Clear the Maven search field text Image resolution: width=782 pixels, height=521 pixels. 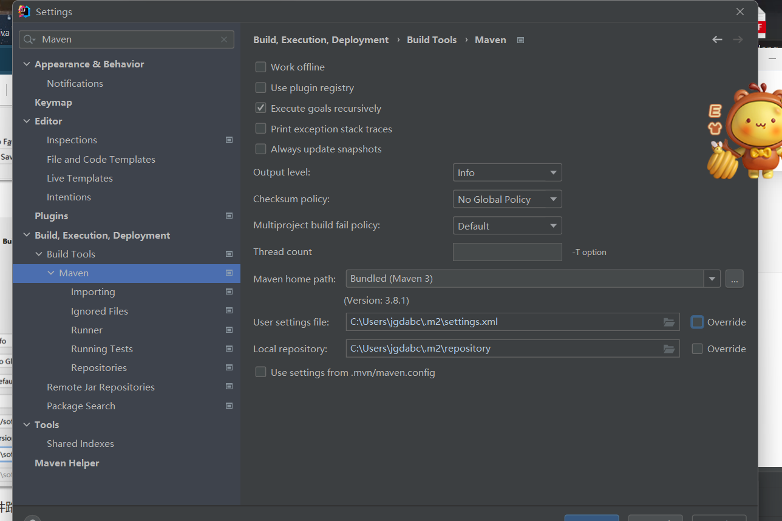click(224, 39)
